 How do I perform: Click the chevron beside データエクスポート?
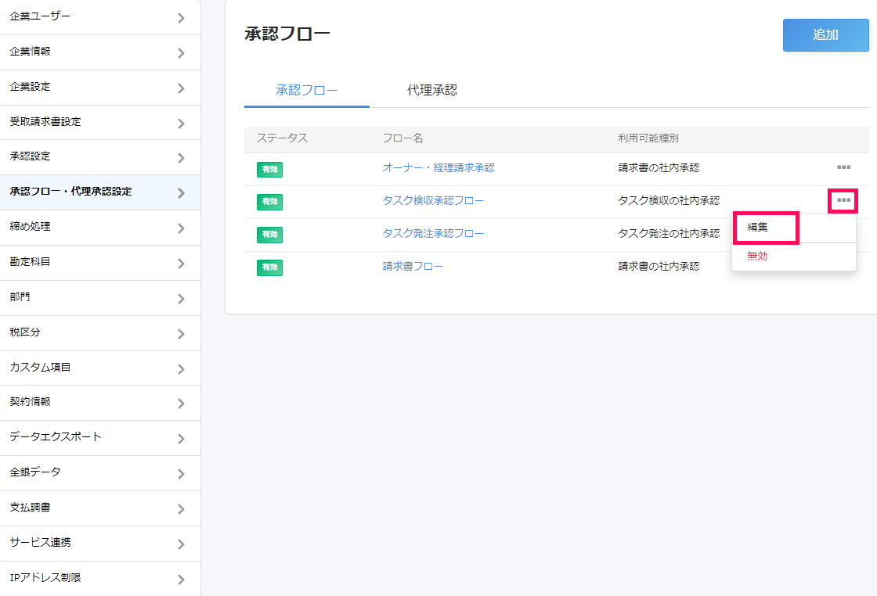point(181,439)
